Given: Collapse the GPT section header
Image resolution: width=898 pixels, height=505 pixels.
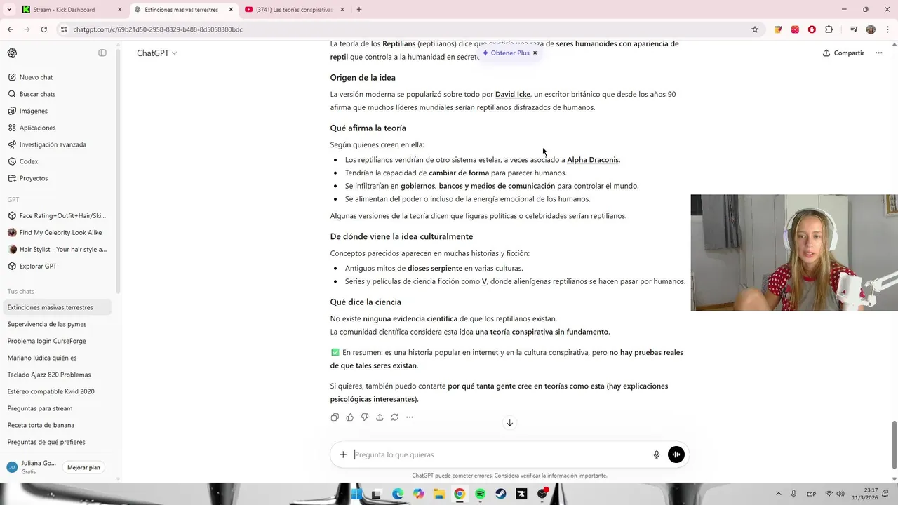Looking at the screenshot, I should click(x=13, y=200).
